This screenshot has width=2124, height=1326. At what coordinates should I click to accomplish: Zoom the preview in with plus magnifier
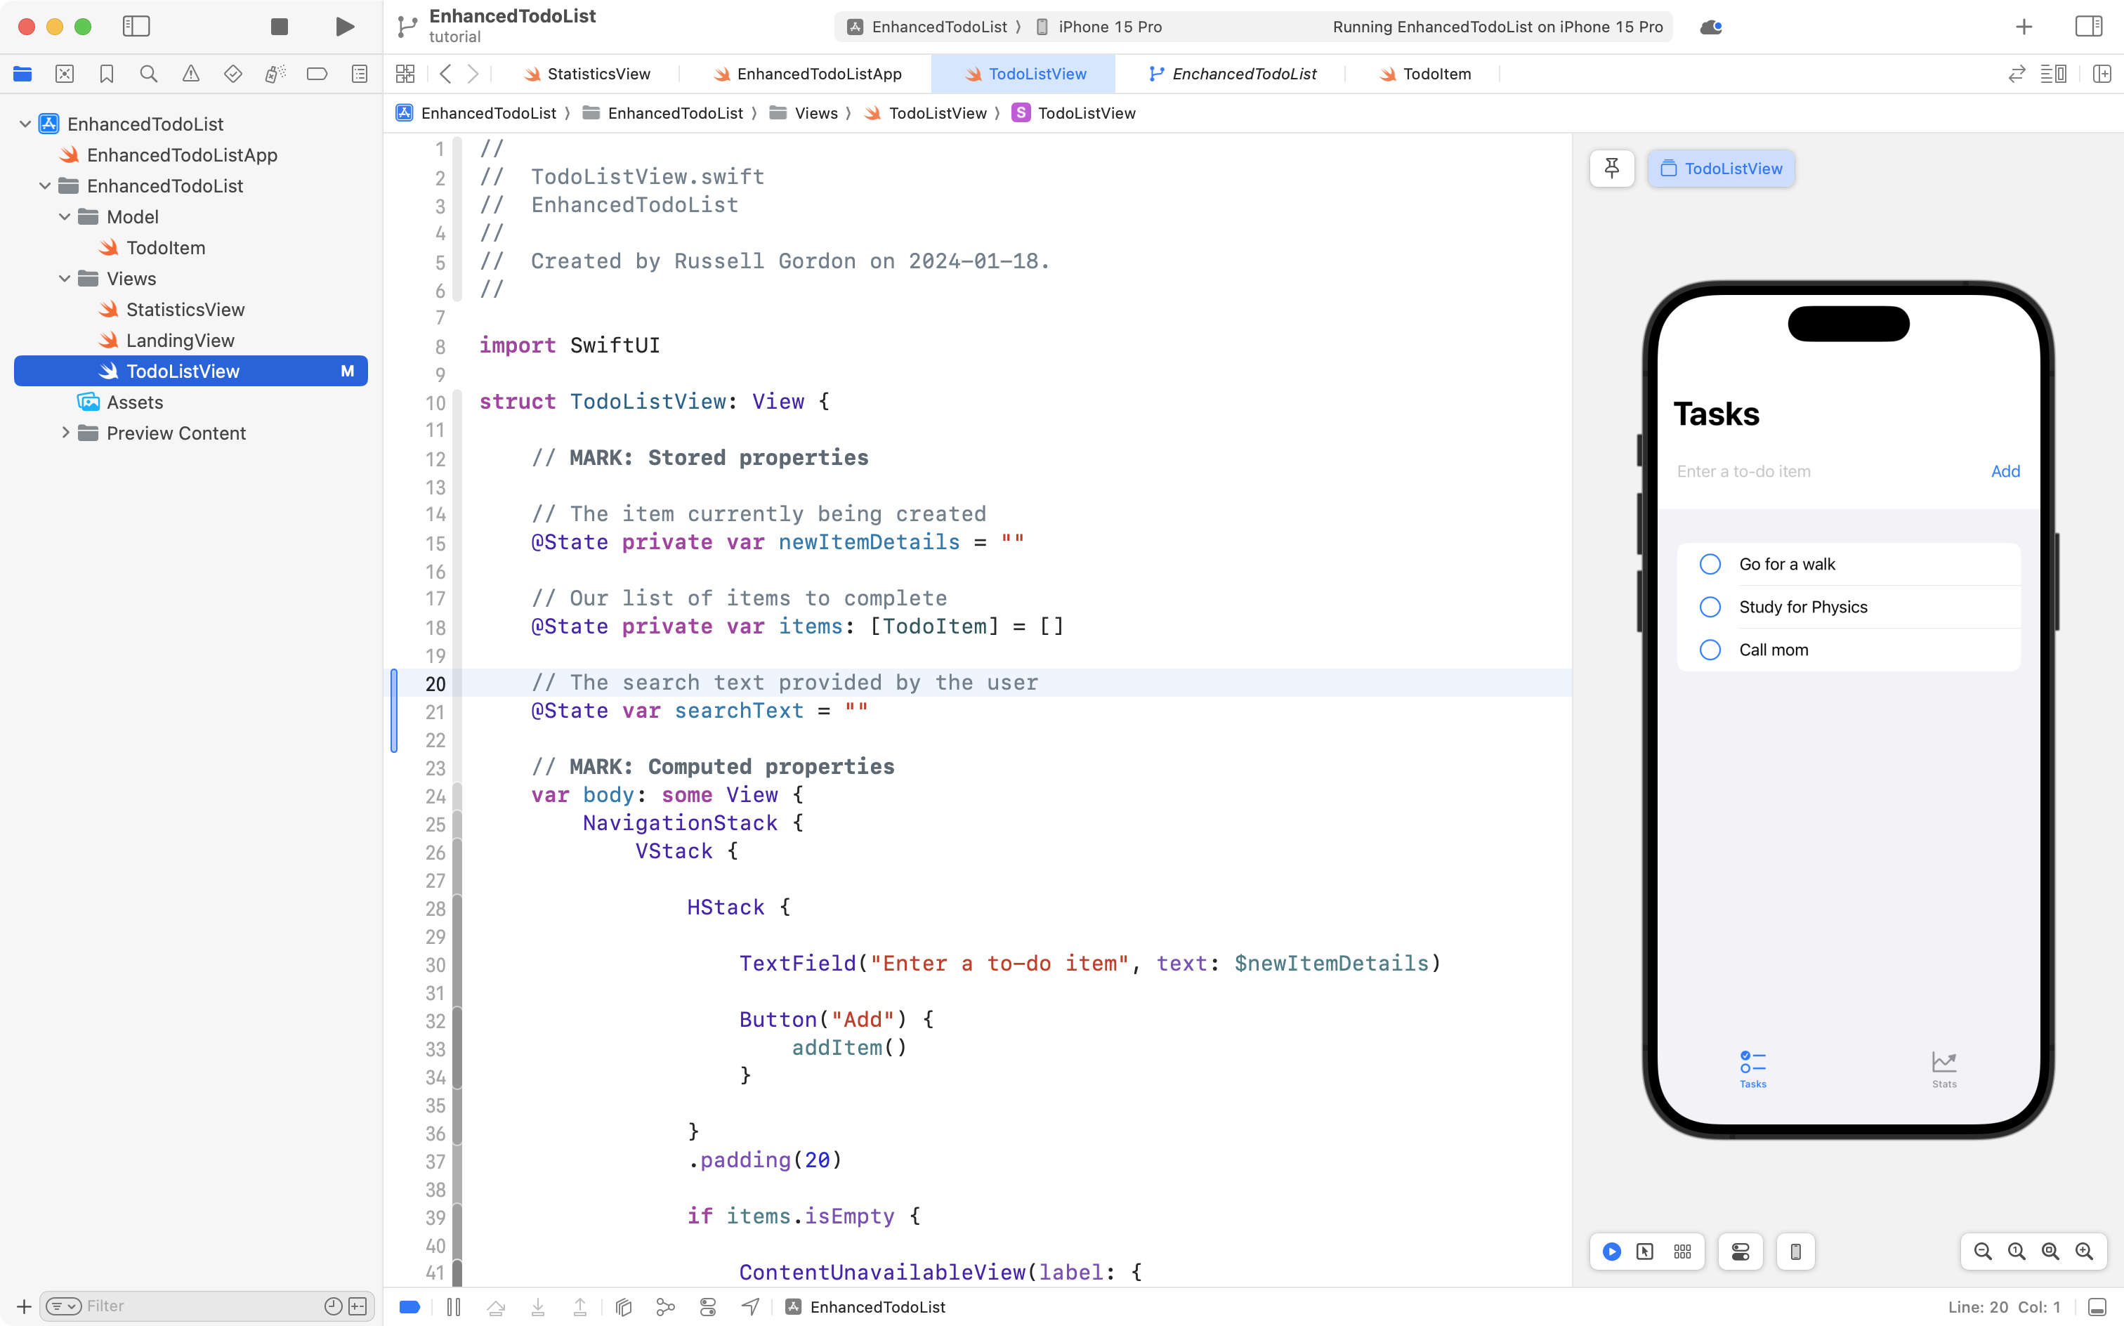pyautogui.click(x=2085, y=1252)
